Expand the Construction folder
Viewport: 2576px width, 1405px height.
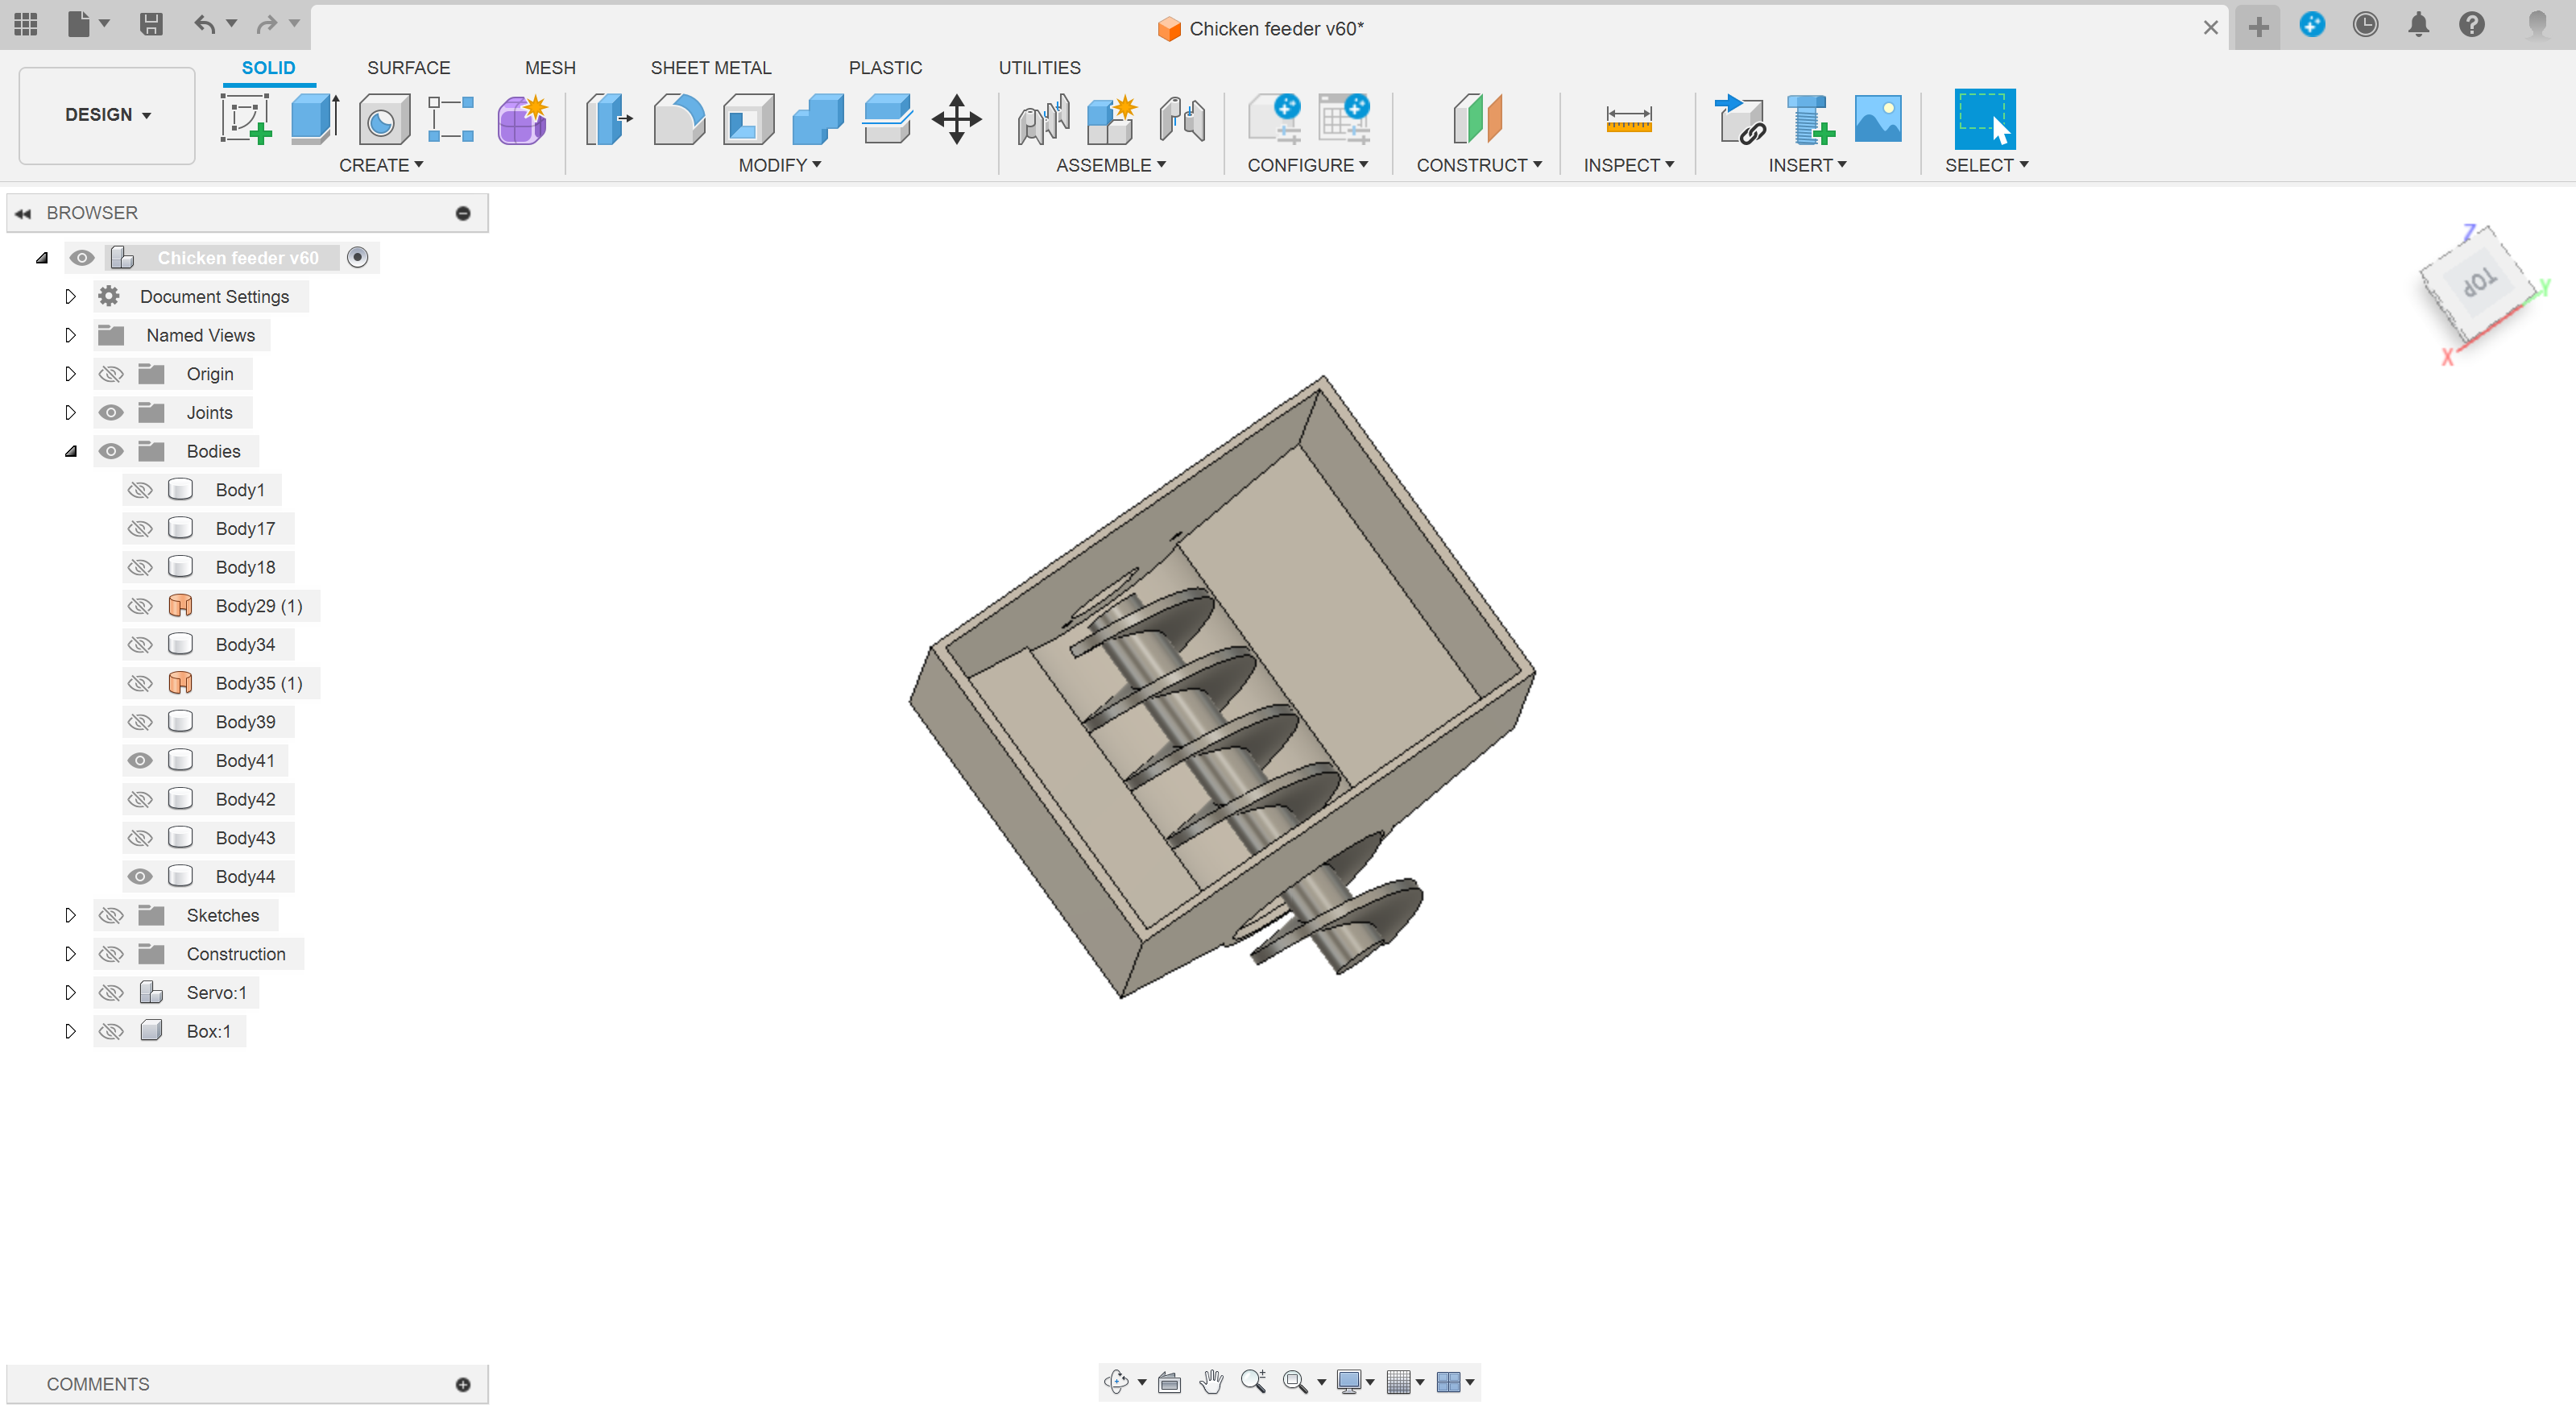coord(70,954)
